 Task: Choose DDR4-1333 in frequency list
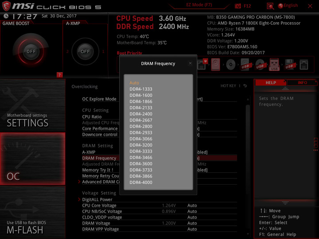(141, 89)
